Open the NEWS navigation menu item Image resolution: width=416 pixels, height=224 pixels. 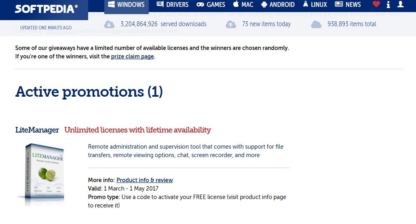348,4
